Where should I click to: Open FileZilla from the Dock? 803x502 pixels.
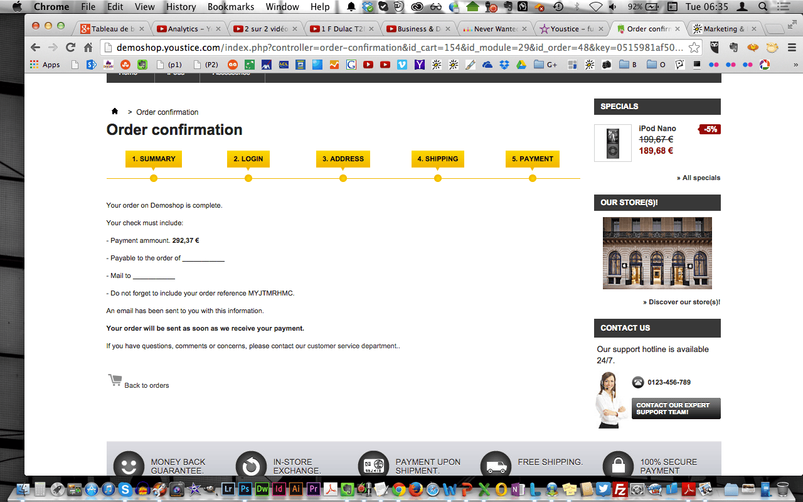point(620,489)
